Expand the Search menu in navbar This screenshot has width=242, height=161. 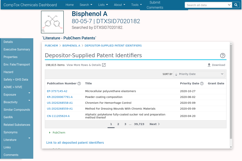click(x=86, y=5)
